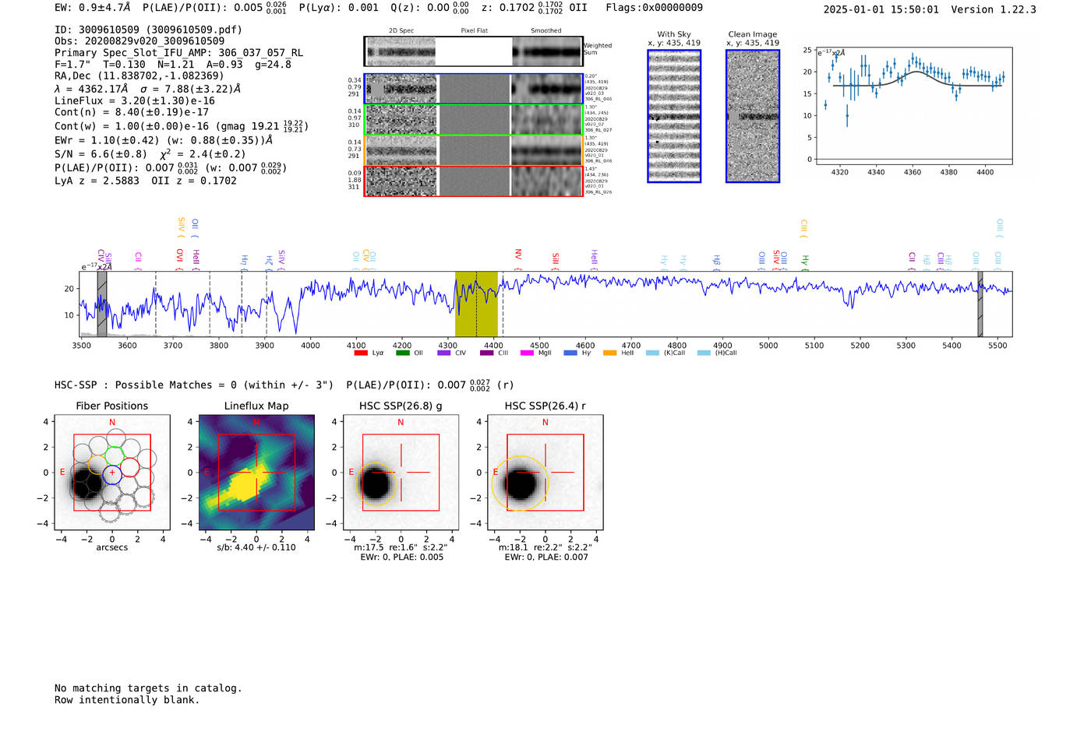Click the 'm:18.1 re:2.2"' caption

pos(545,547)
